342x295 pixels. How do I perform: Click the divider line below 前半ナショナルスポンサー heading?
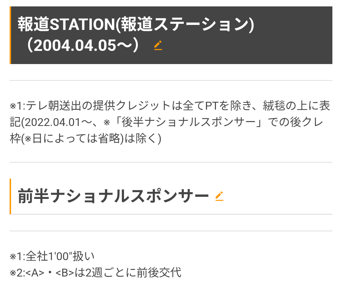[171, 214]
